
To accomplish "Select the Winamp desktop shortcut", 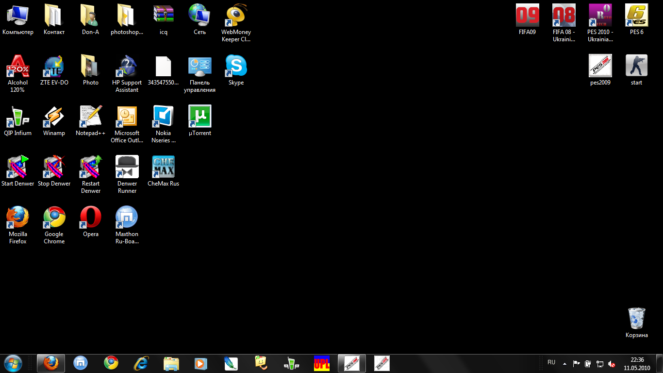I will (x=54, y=117).
